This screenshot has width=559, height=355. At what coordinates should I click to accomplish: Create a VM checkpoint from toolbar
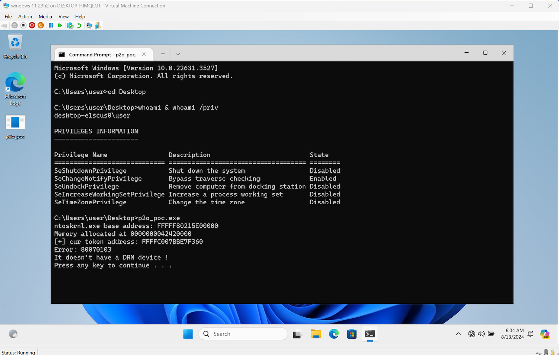pyautogui.click(x=70, y=25)
